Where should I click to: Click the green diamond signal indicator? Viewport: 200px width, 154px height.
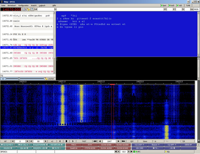(134, 152)
